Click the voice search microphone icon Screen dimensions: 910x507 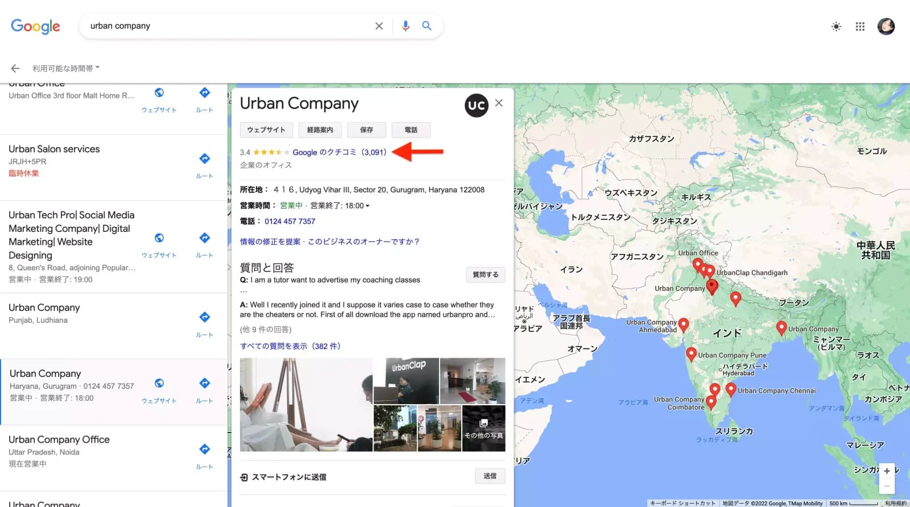tap(405, 26)
